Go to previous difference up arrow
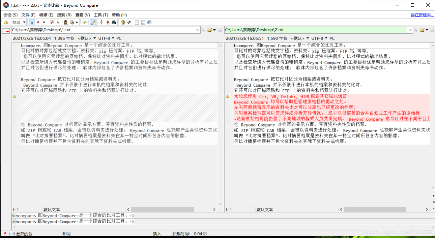Screen dimensions: 435x238 [x=108, y=23]
